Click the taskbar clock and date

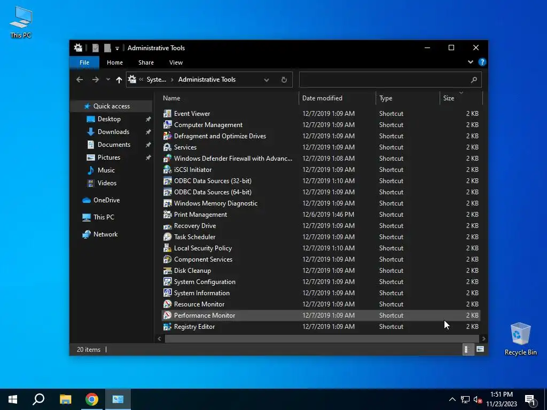[501, 399]
